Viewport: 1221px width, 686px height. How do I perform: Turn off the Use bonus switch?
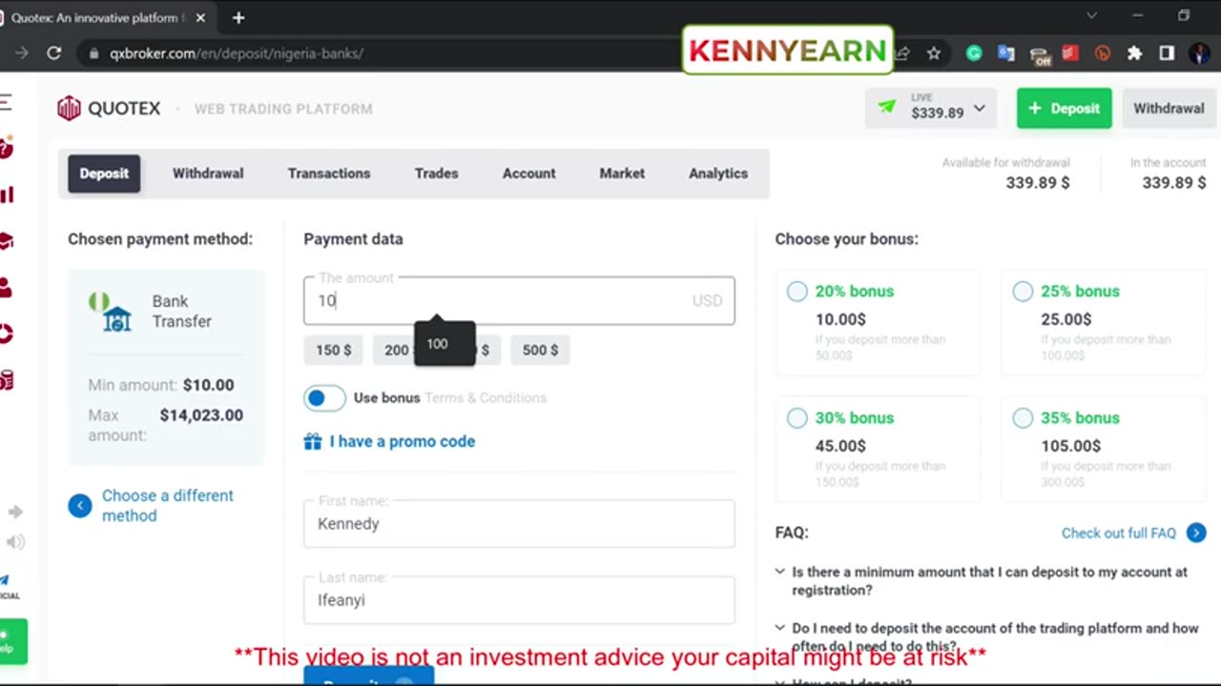(x=324, y=397)
